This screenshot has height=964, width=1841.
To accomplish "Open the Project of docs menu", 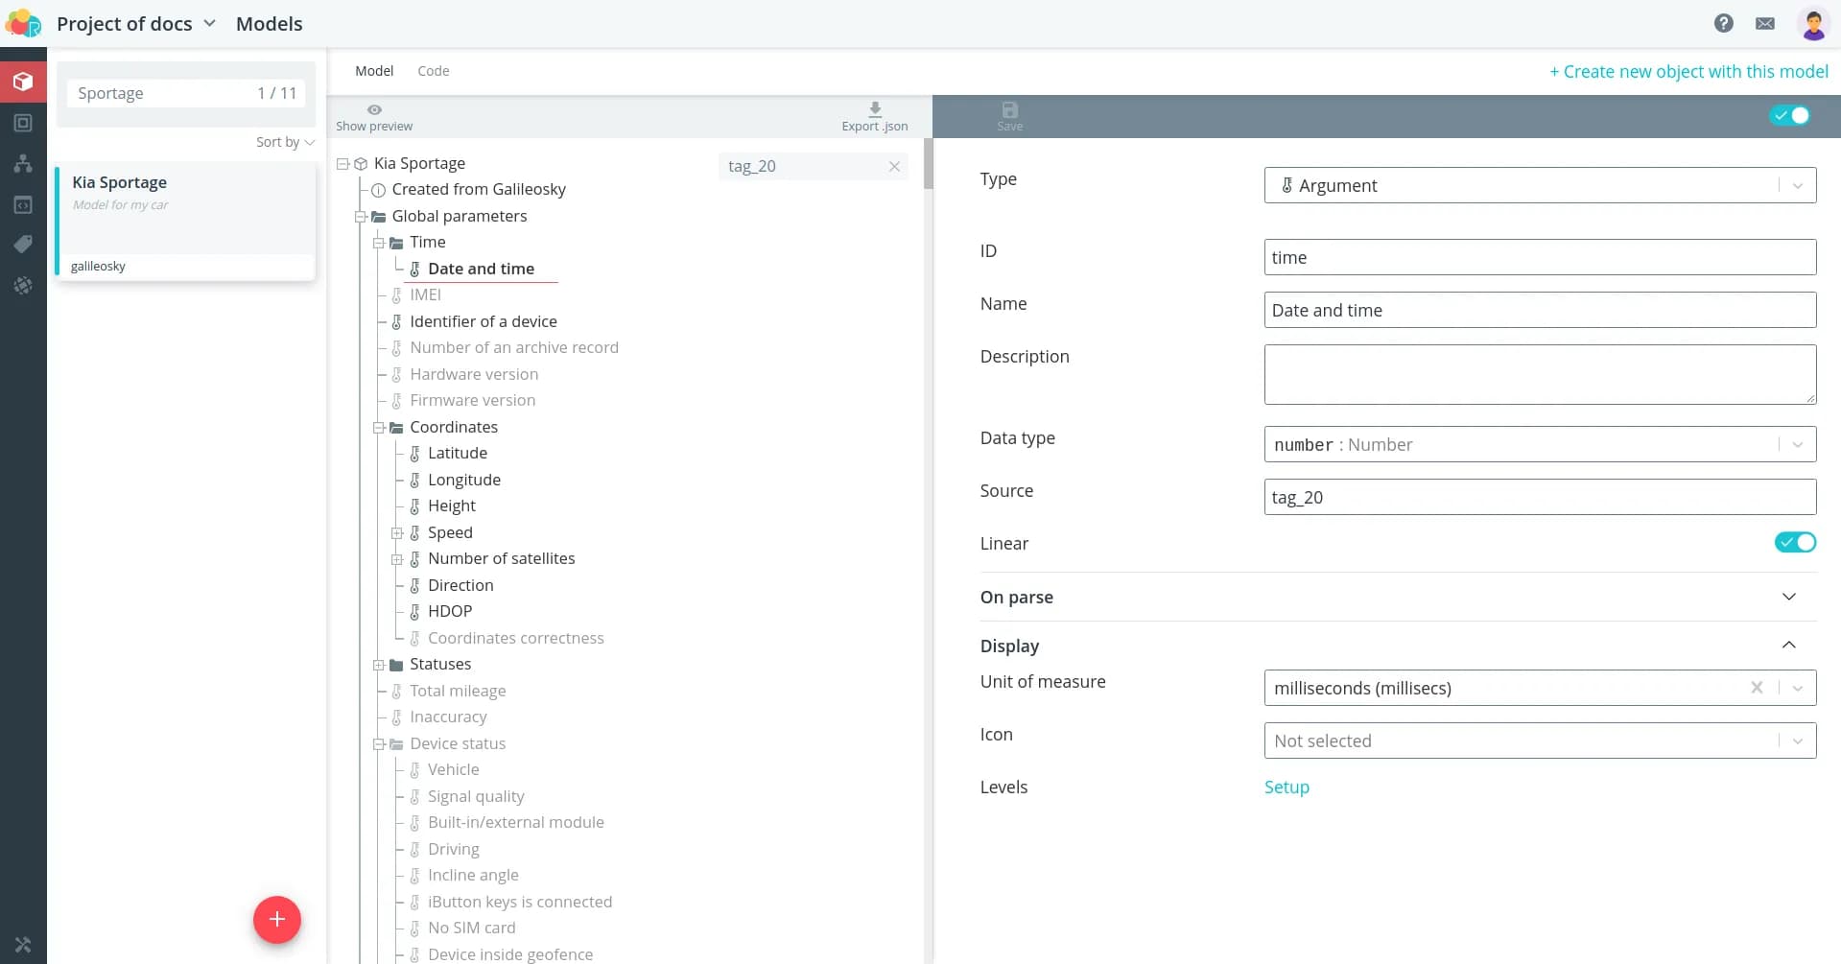I will point(135,24).
